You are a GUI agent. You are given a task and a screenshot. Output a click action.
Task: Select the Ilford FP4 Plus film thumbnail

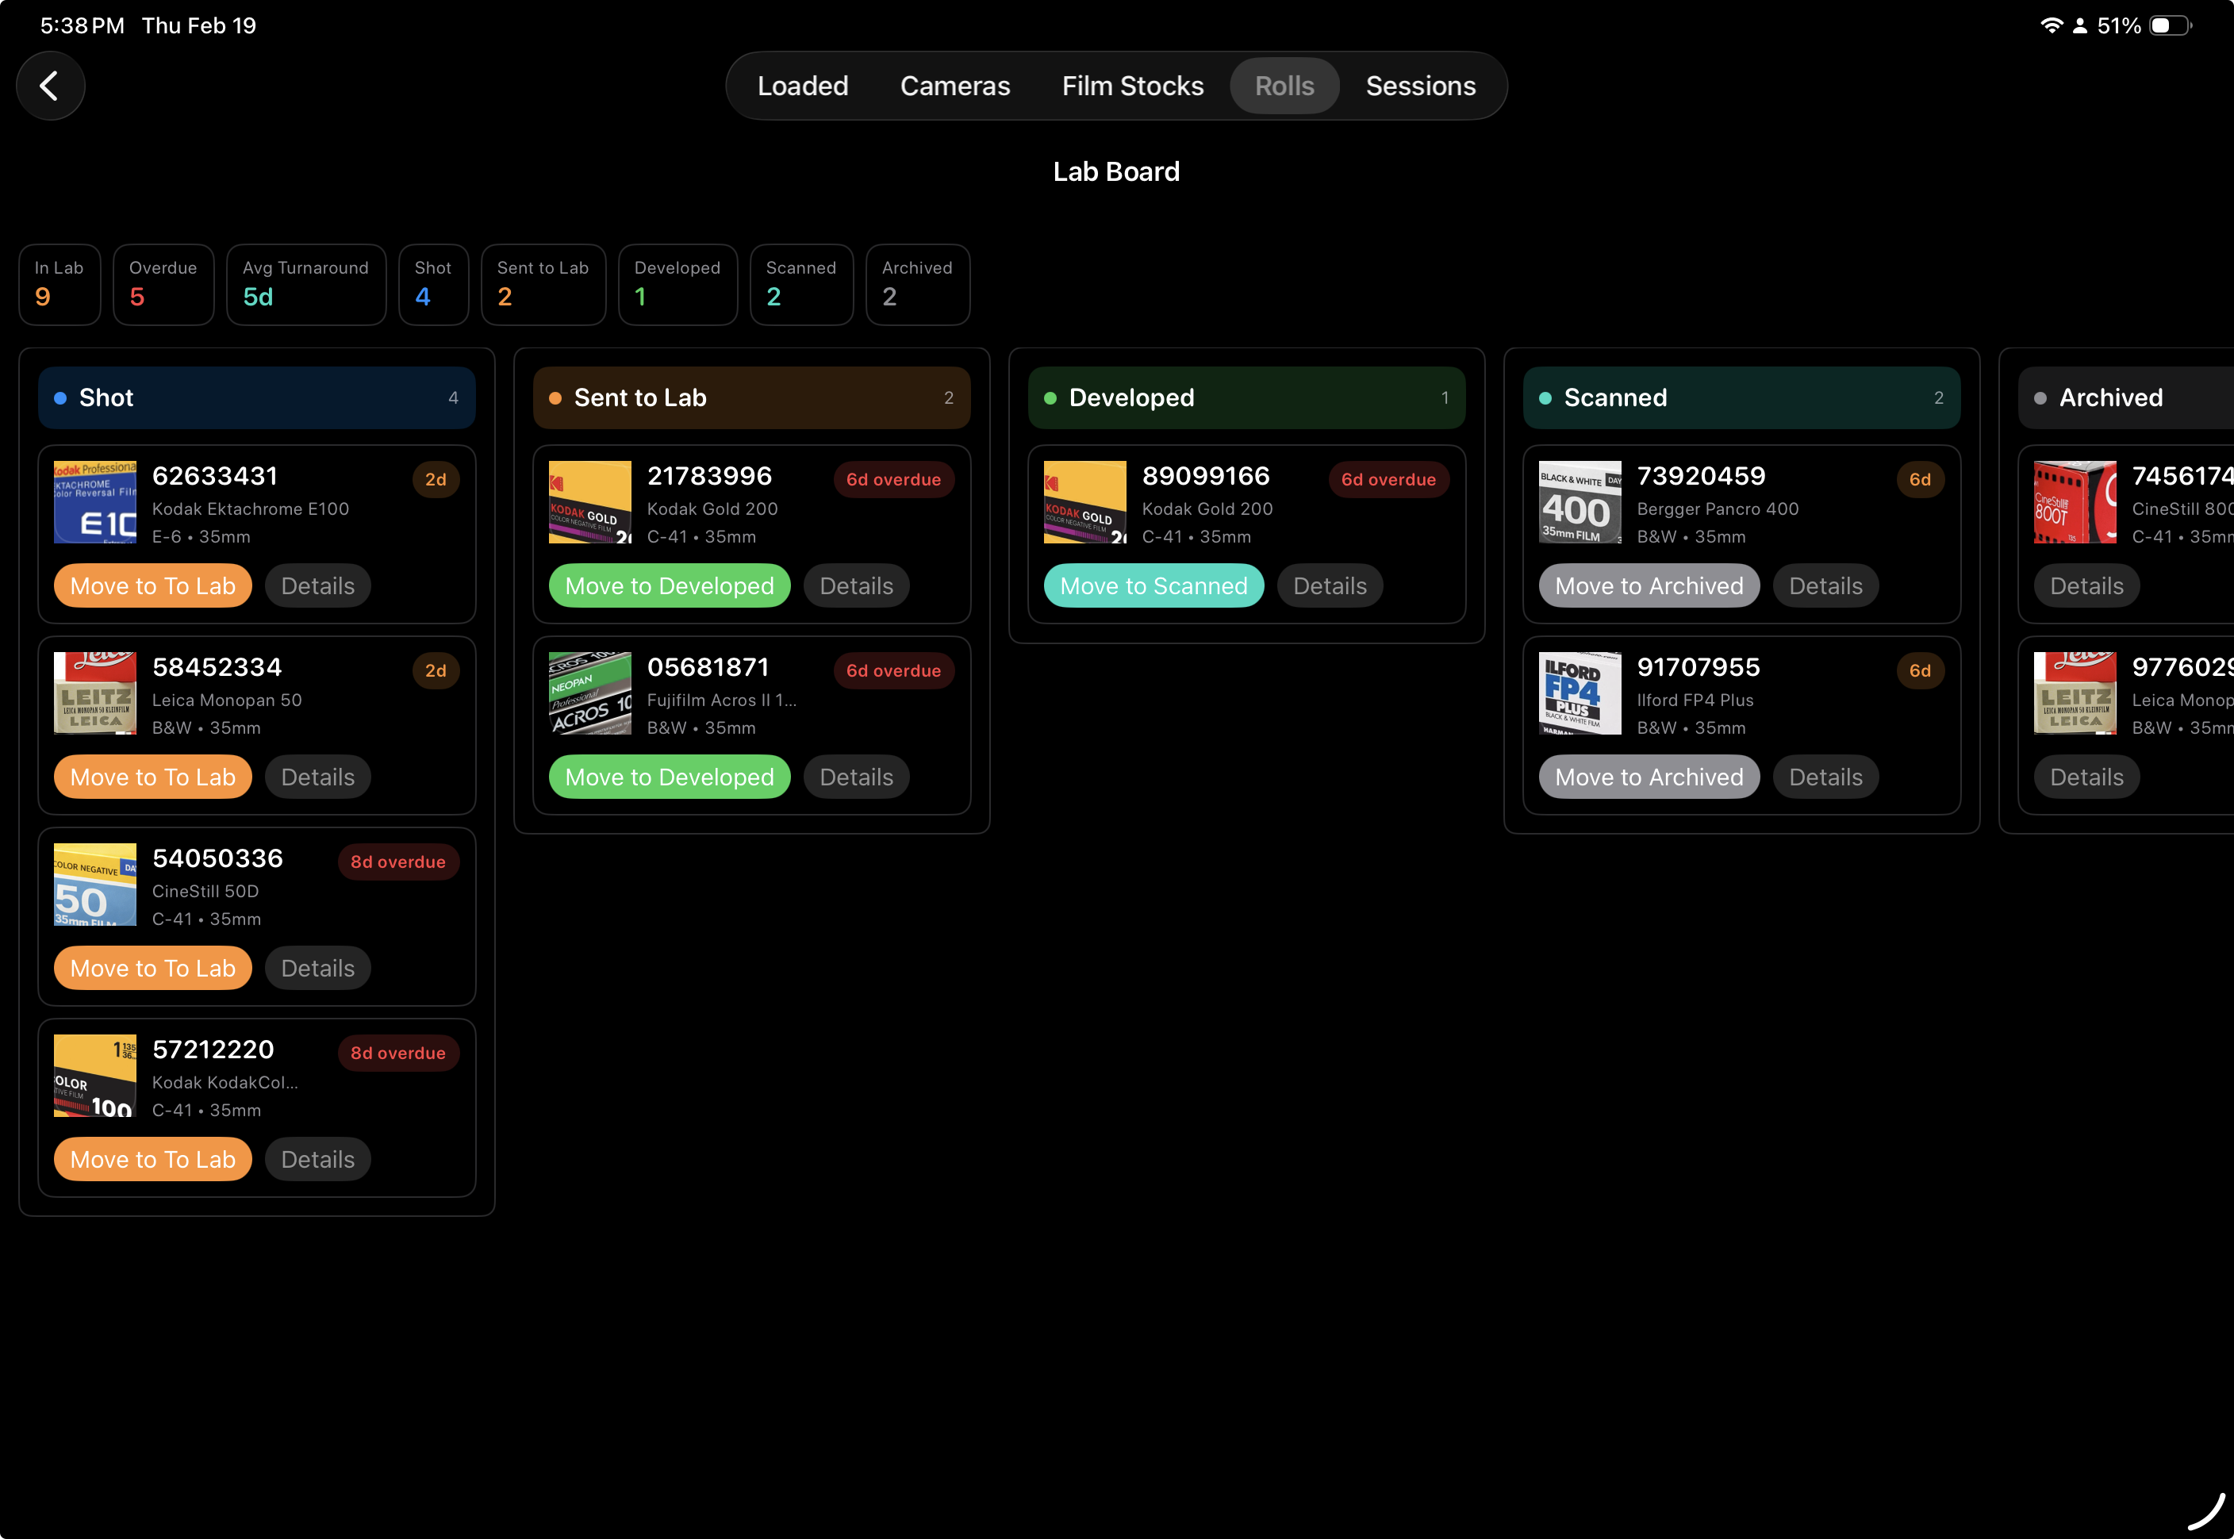(x=1580, y=693)
